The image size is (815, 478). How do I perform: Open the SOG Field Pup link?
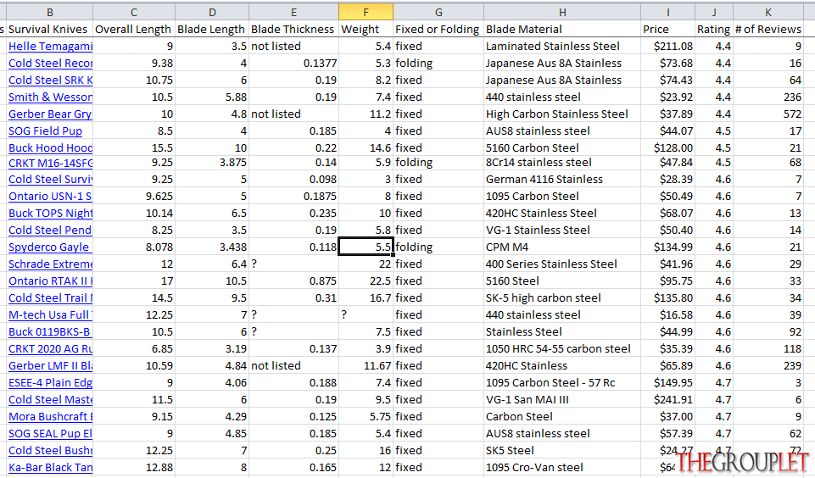(x=45, y=131)
